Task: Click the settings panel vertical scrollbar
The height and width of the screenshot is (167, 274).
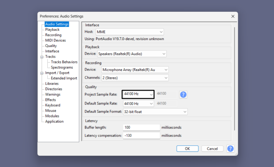Action: coord(234,80)
